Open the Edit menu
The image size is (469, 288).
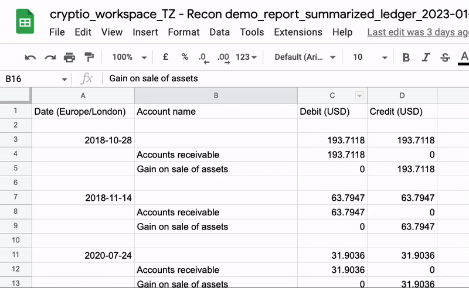coord(83,32)
